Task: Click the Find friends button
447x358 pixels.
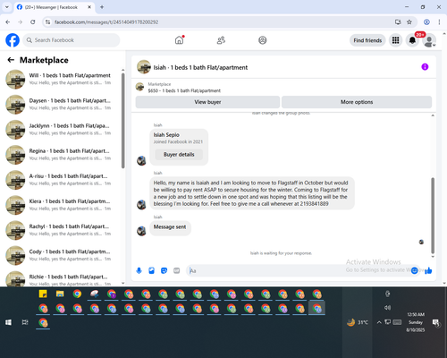Action: pos(367,40)
